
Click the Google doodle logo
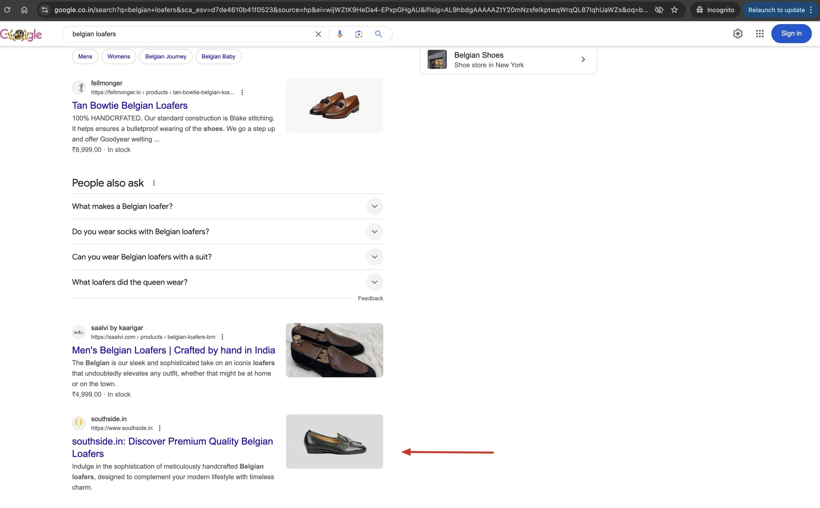[21, 34]
